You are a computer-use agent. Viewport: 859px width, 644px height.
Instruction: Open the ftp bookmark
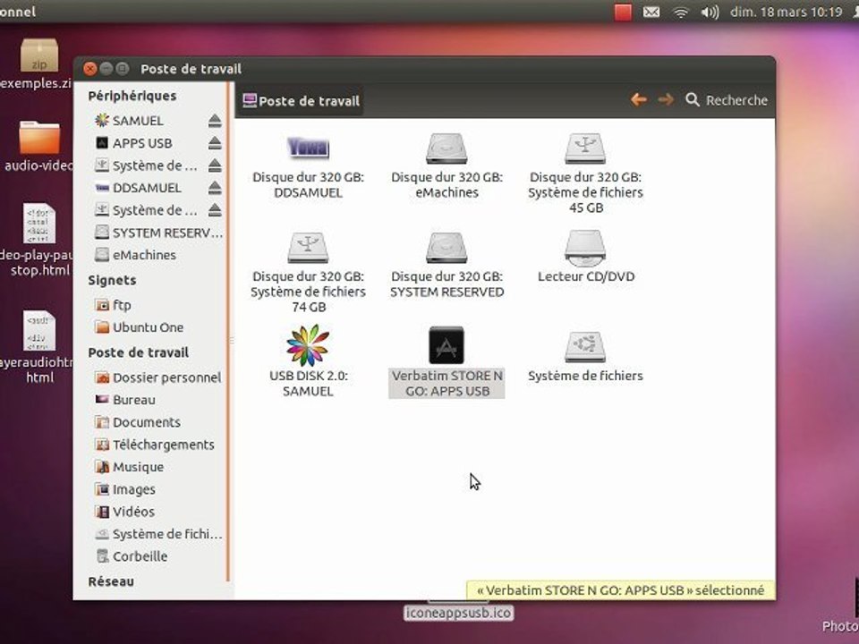tap(114, 305)
